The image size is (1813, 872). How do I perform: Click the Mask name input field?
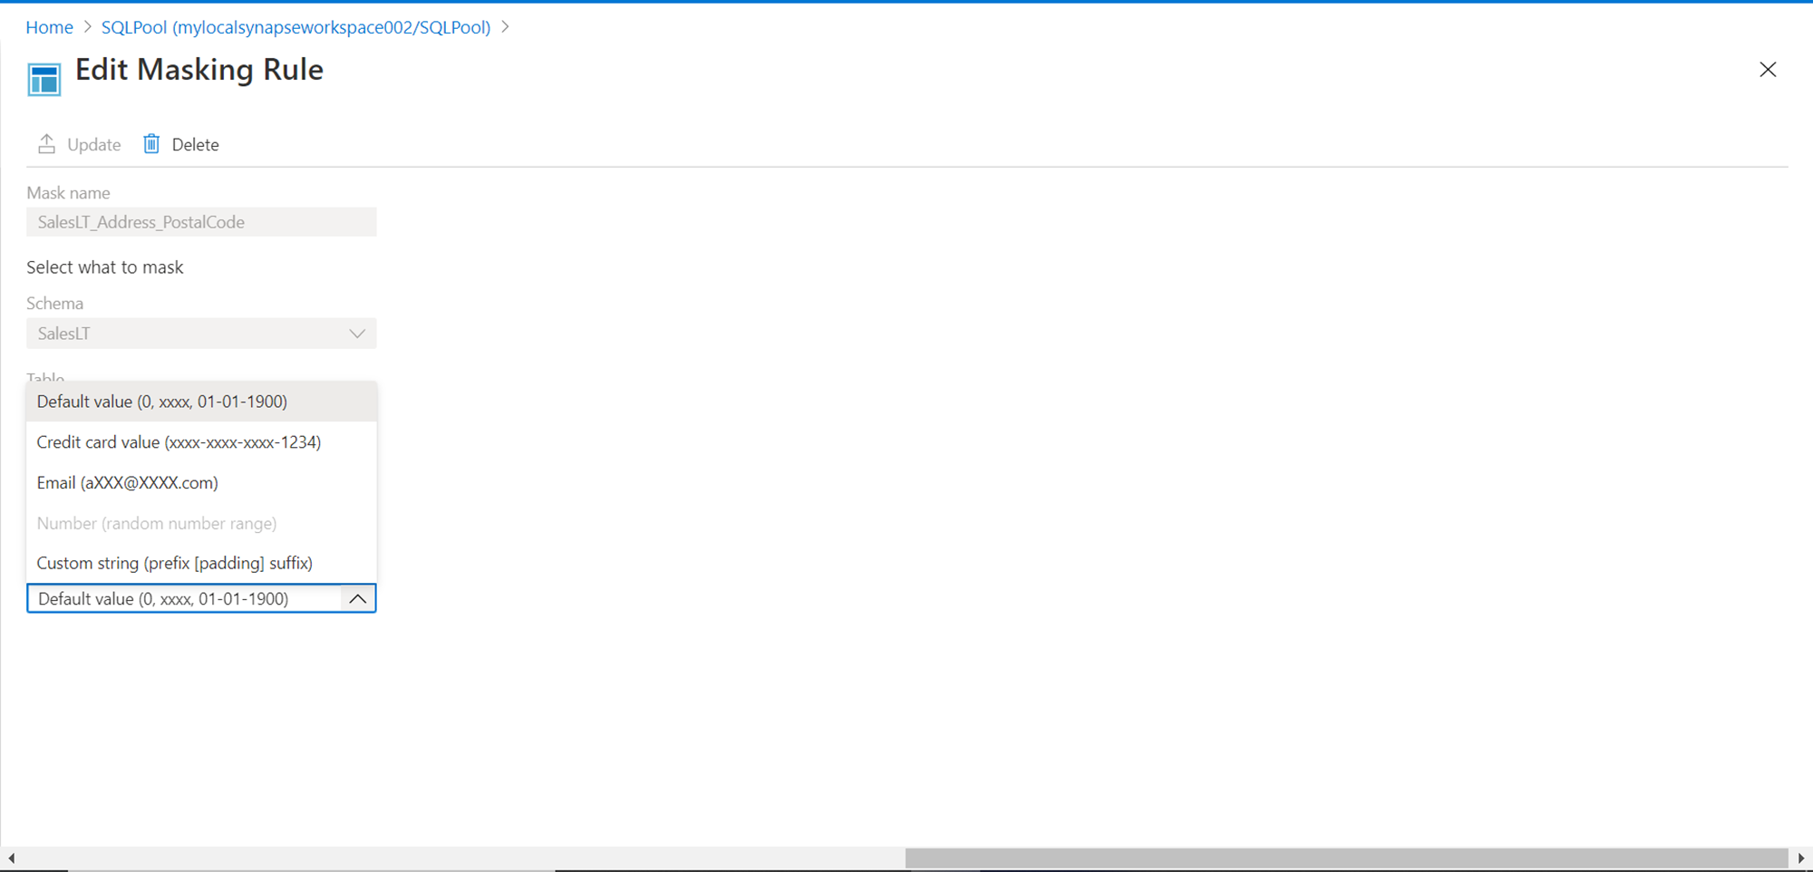click(201, 222)
